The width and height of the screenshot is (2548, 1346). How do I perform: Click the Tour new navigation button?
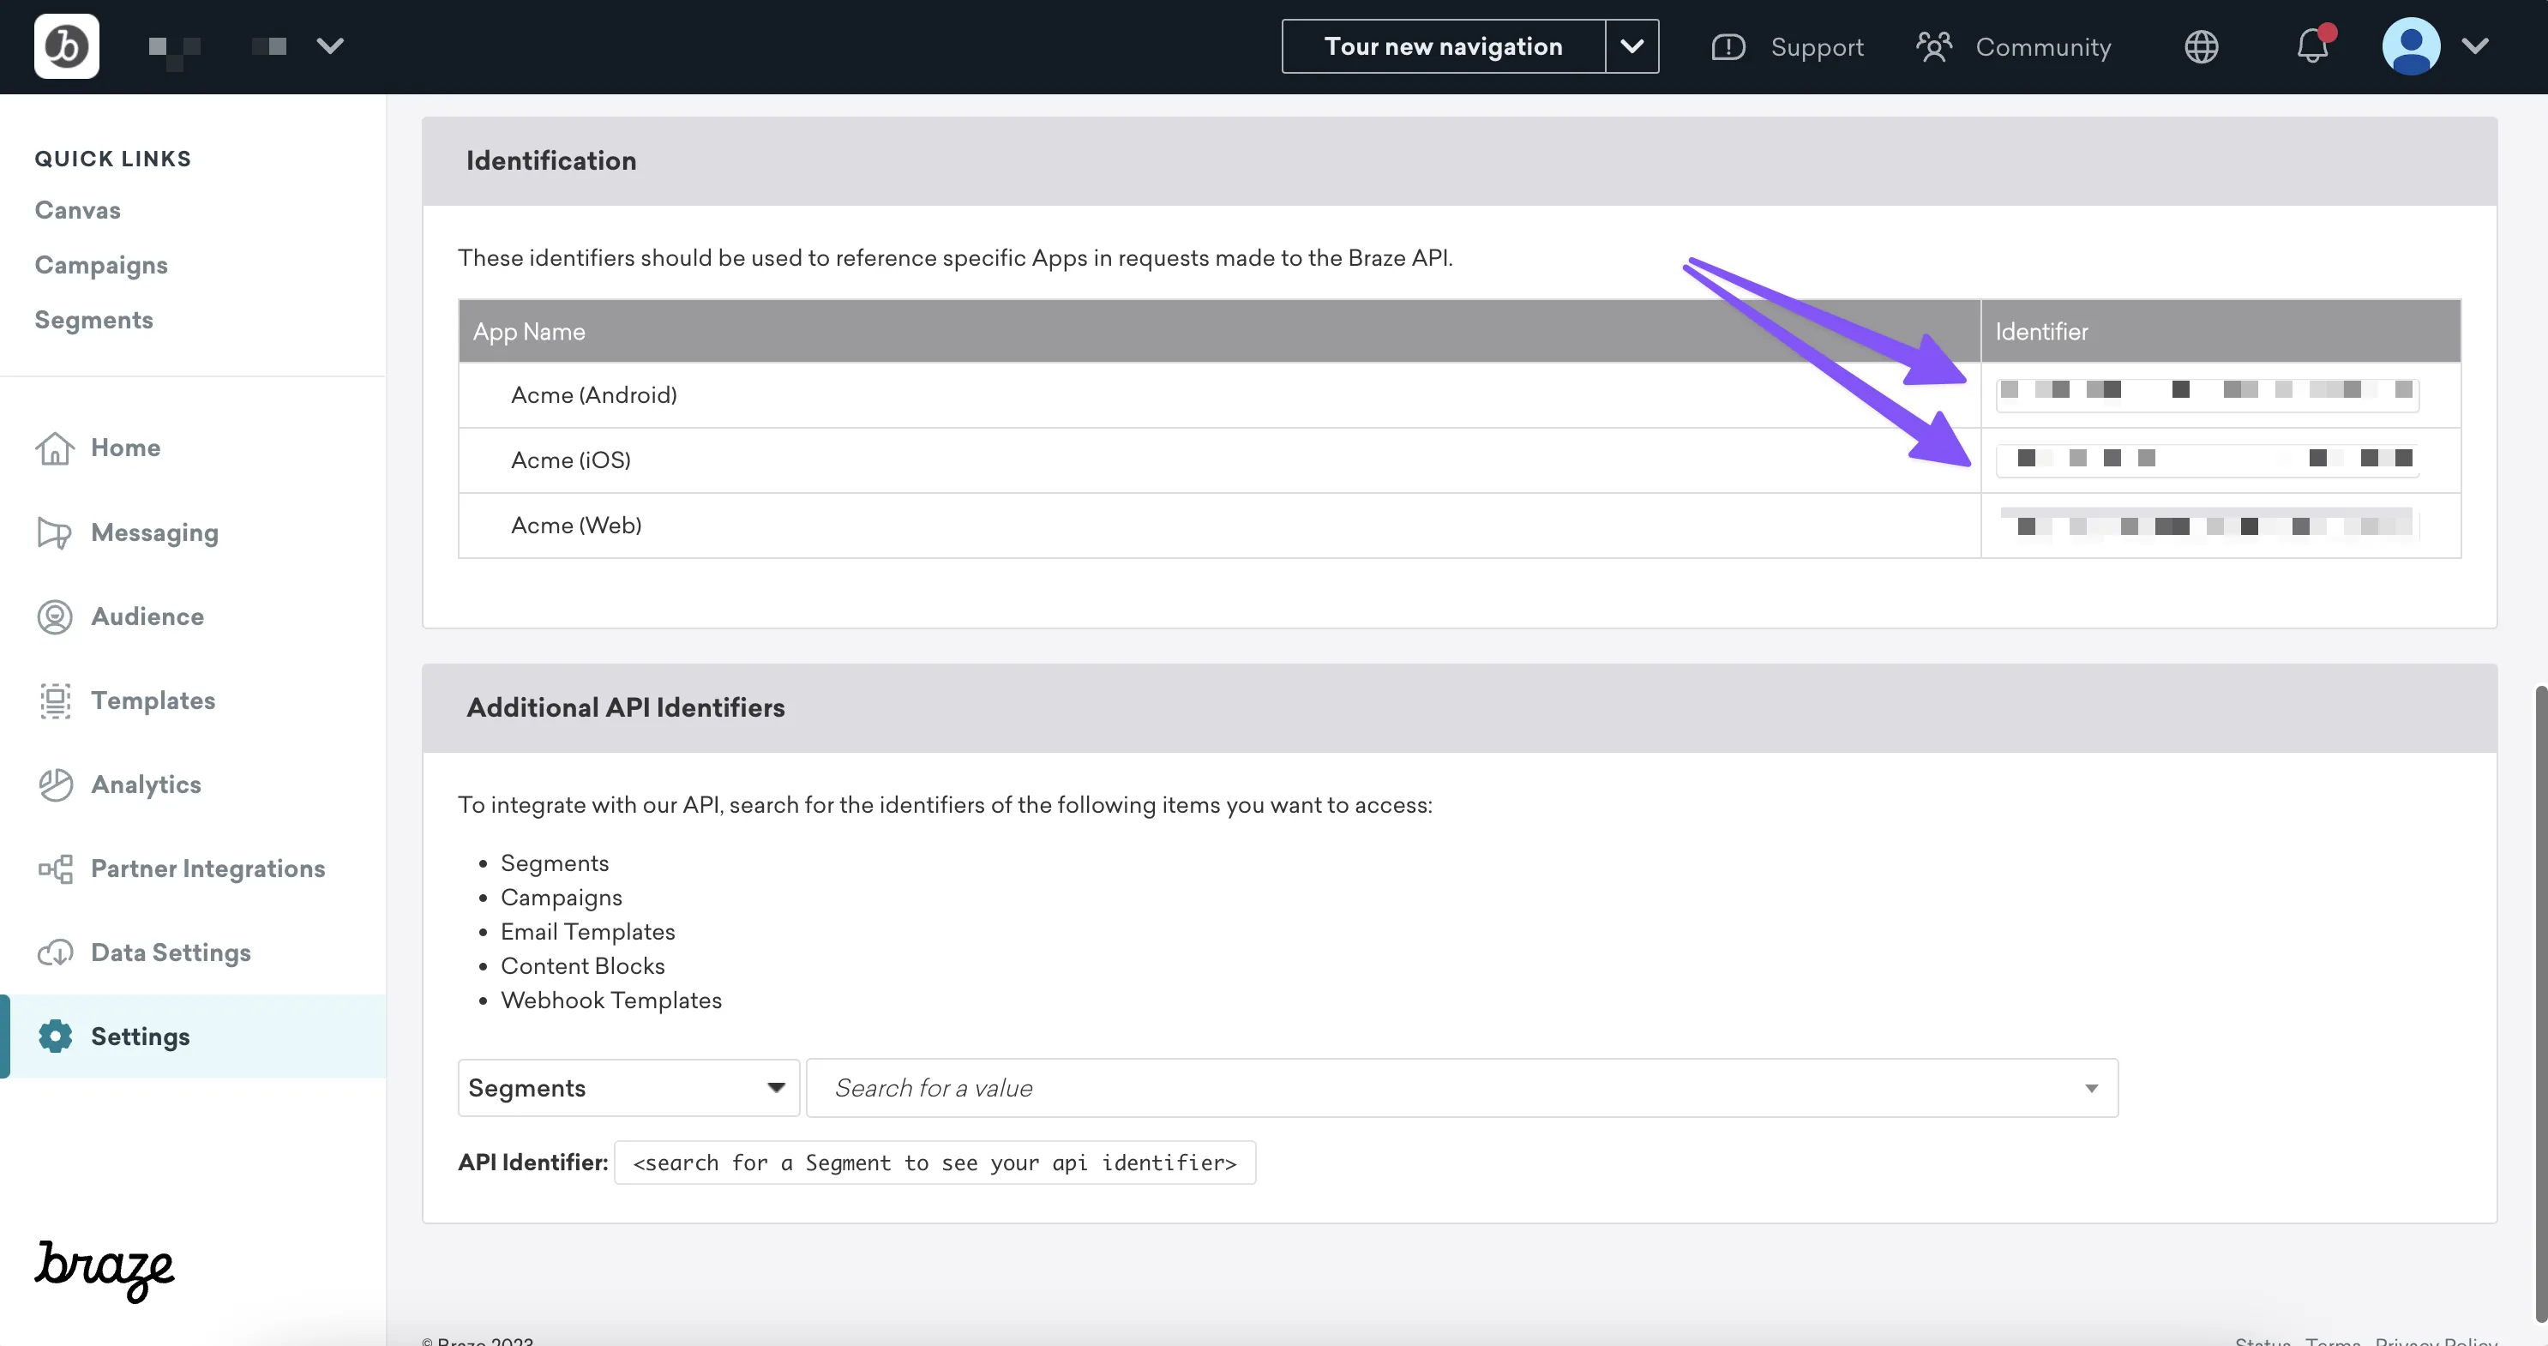(1443, 46)
